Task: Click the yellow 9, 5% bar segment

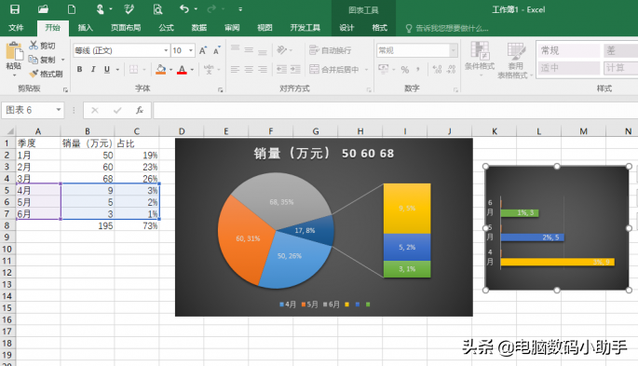Action: (x=407, y=209)
